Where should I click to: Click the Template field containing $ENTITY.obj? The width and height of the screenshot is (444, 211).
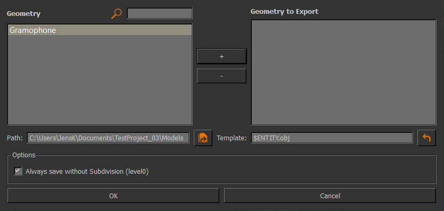tap(332, 138)
